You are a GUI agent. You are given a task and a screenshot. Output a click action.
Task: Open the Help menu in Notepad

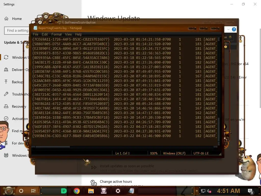click(x=79, y=34)
